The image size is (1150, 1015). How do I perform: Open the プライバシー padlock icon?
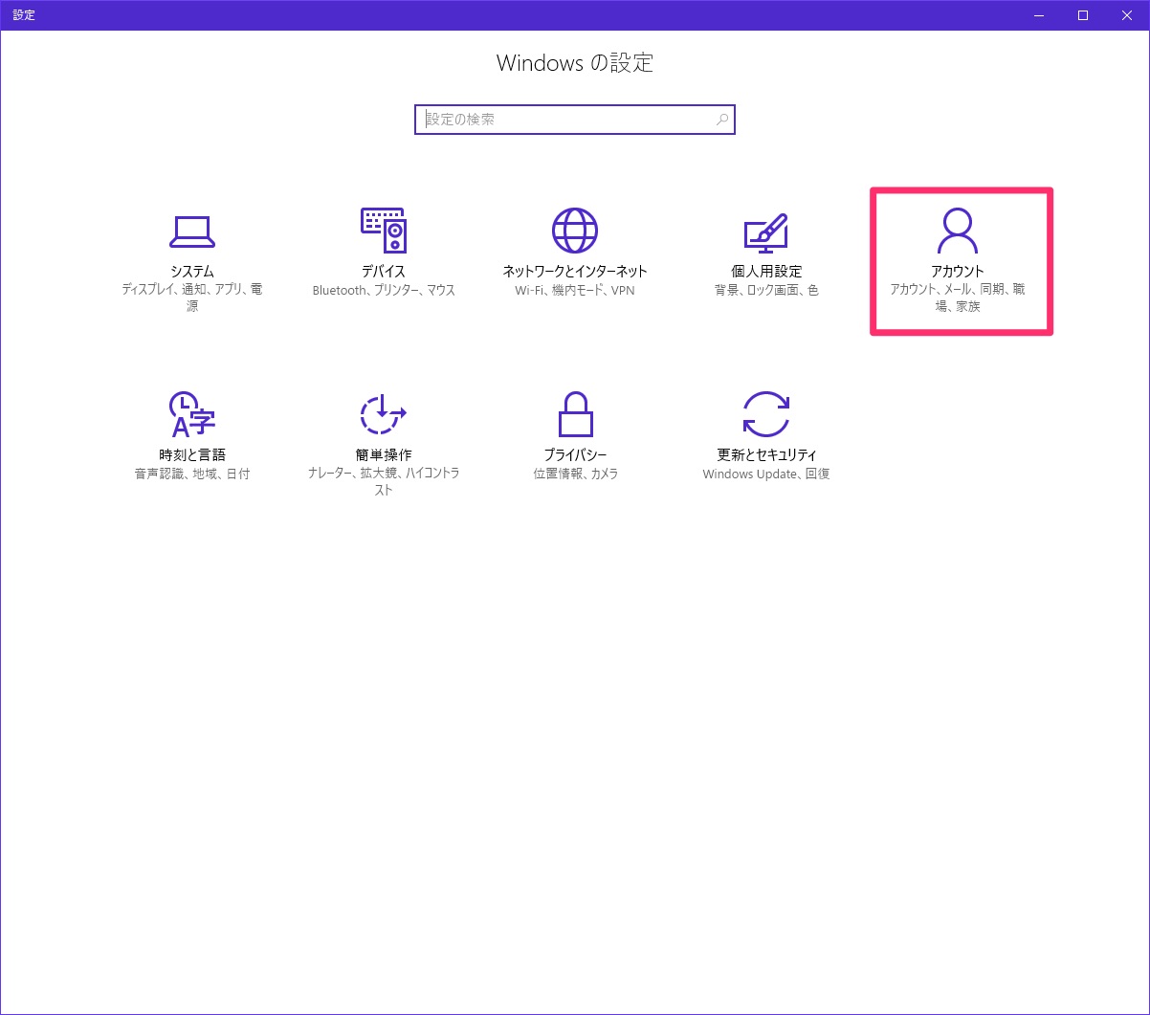[574, 413]
